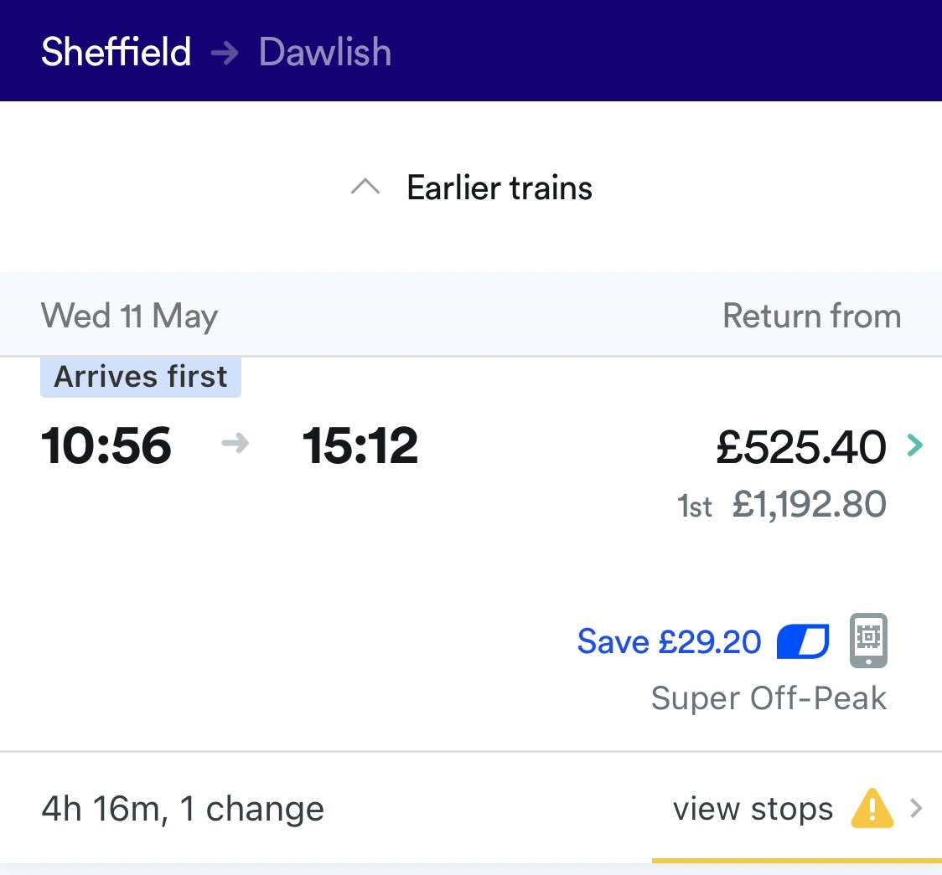Click the arrow between Sheffield and Dawlish
Viewport: 942px width, 875px height.
(225, 53)
